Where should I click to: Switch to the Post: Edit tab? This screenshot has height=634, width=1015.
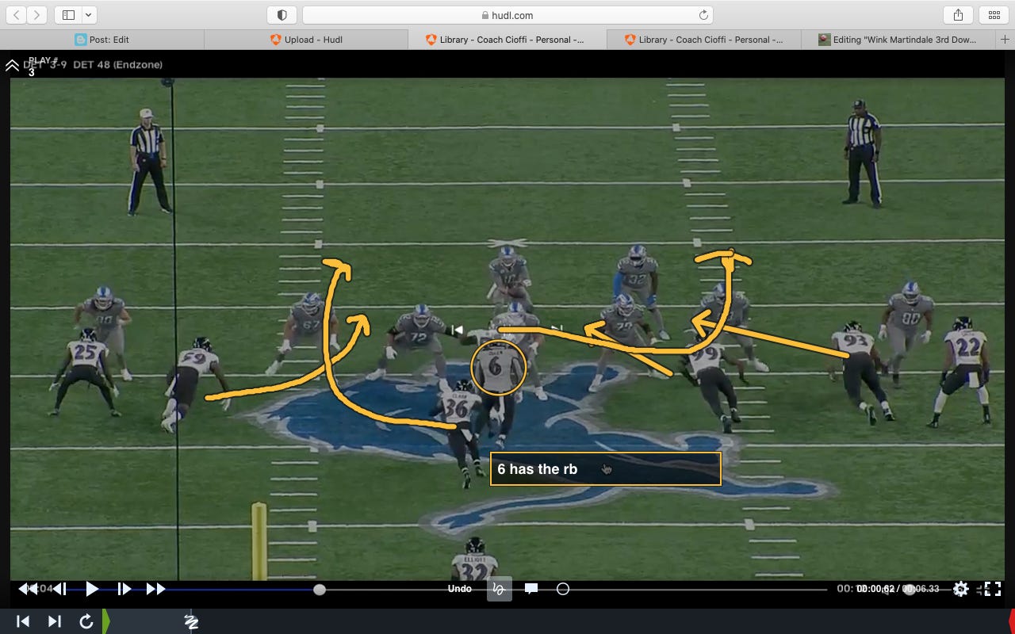coord(101,39)
